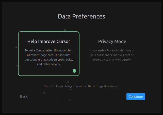This screenshot has height=115, width=163.
Task: Click the Privacy Mode title text
Action: 112,42
